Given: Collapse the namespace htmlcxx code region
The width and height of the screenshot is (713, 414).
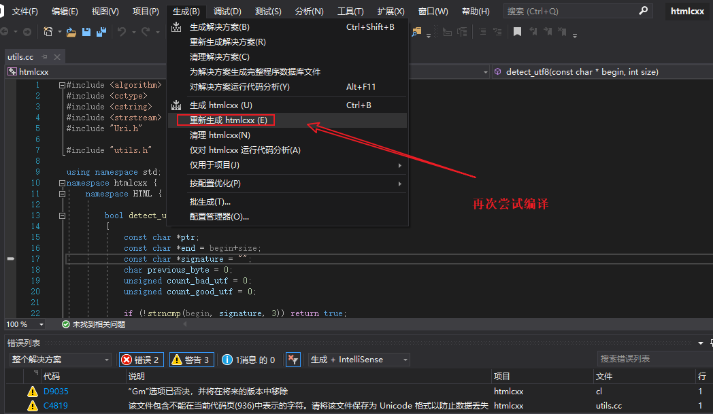Looking at the screenshot, I should tap(61, 182).
